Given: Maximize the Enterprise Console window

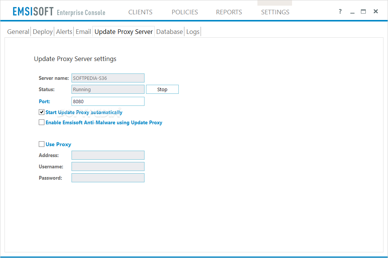Looking at the screenshot, I should 363,11.
